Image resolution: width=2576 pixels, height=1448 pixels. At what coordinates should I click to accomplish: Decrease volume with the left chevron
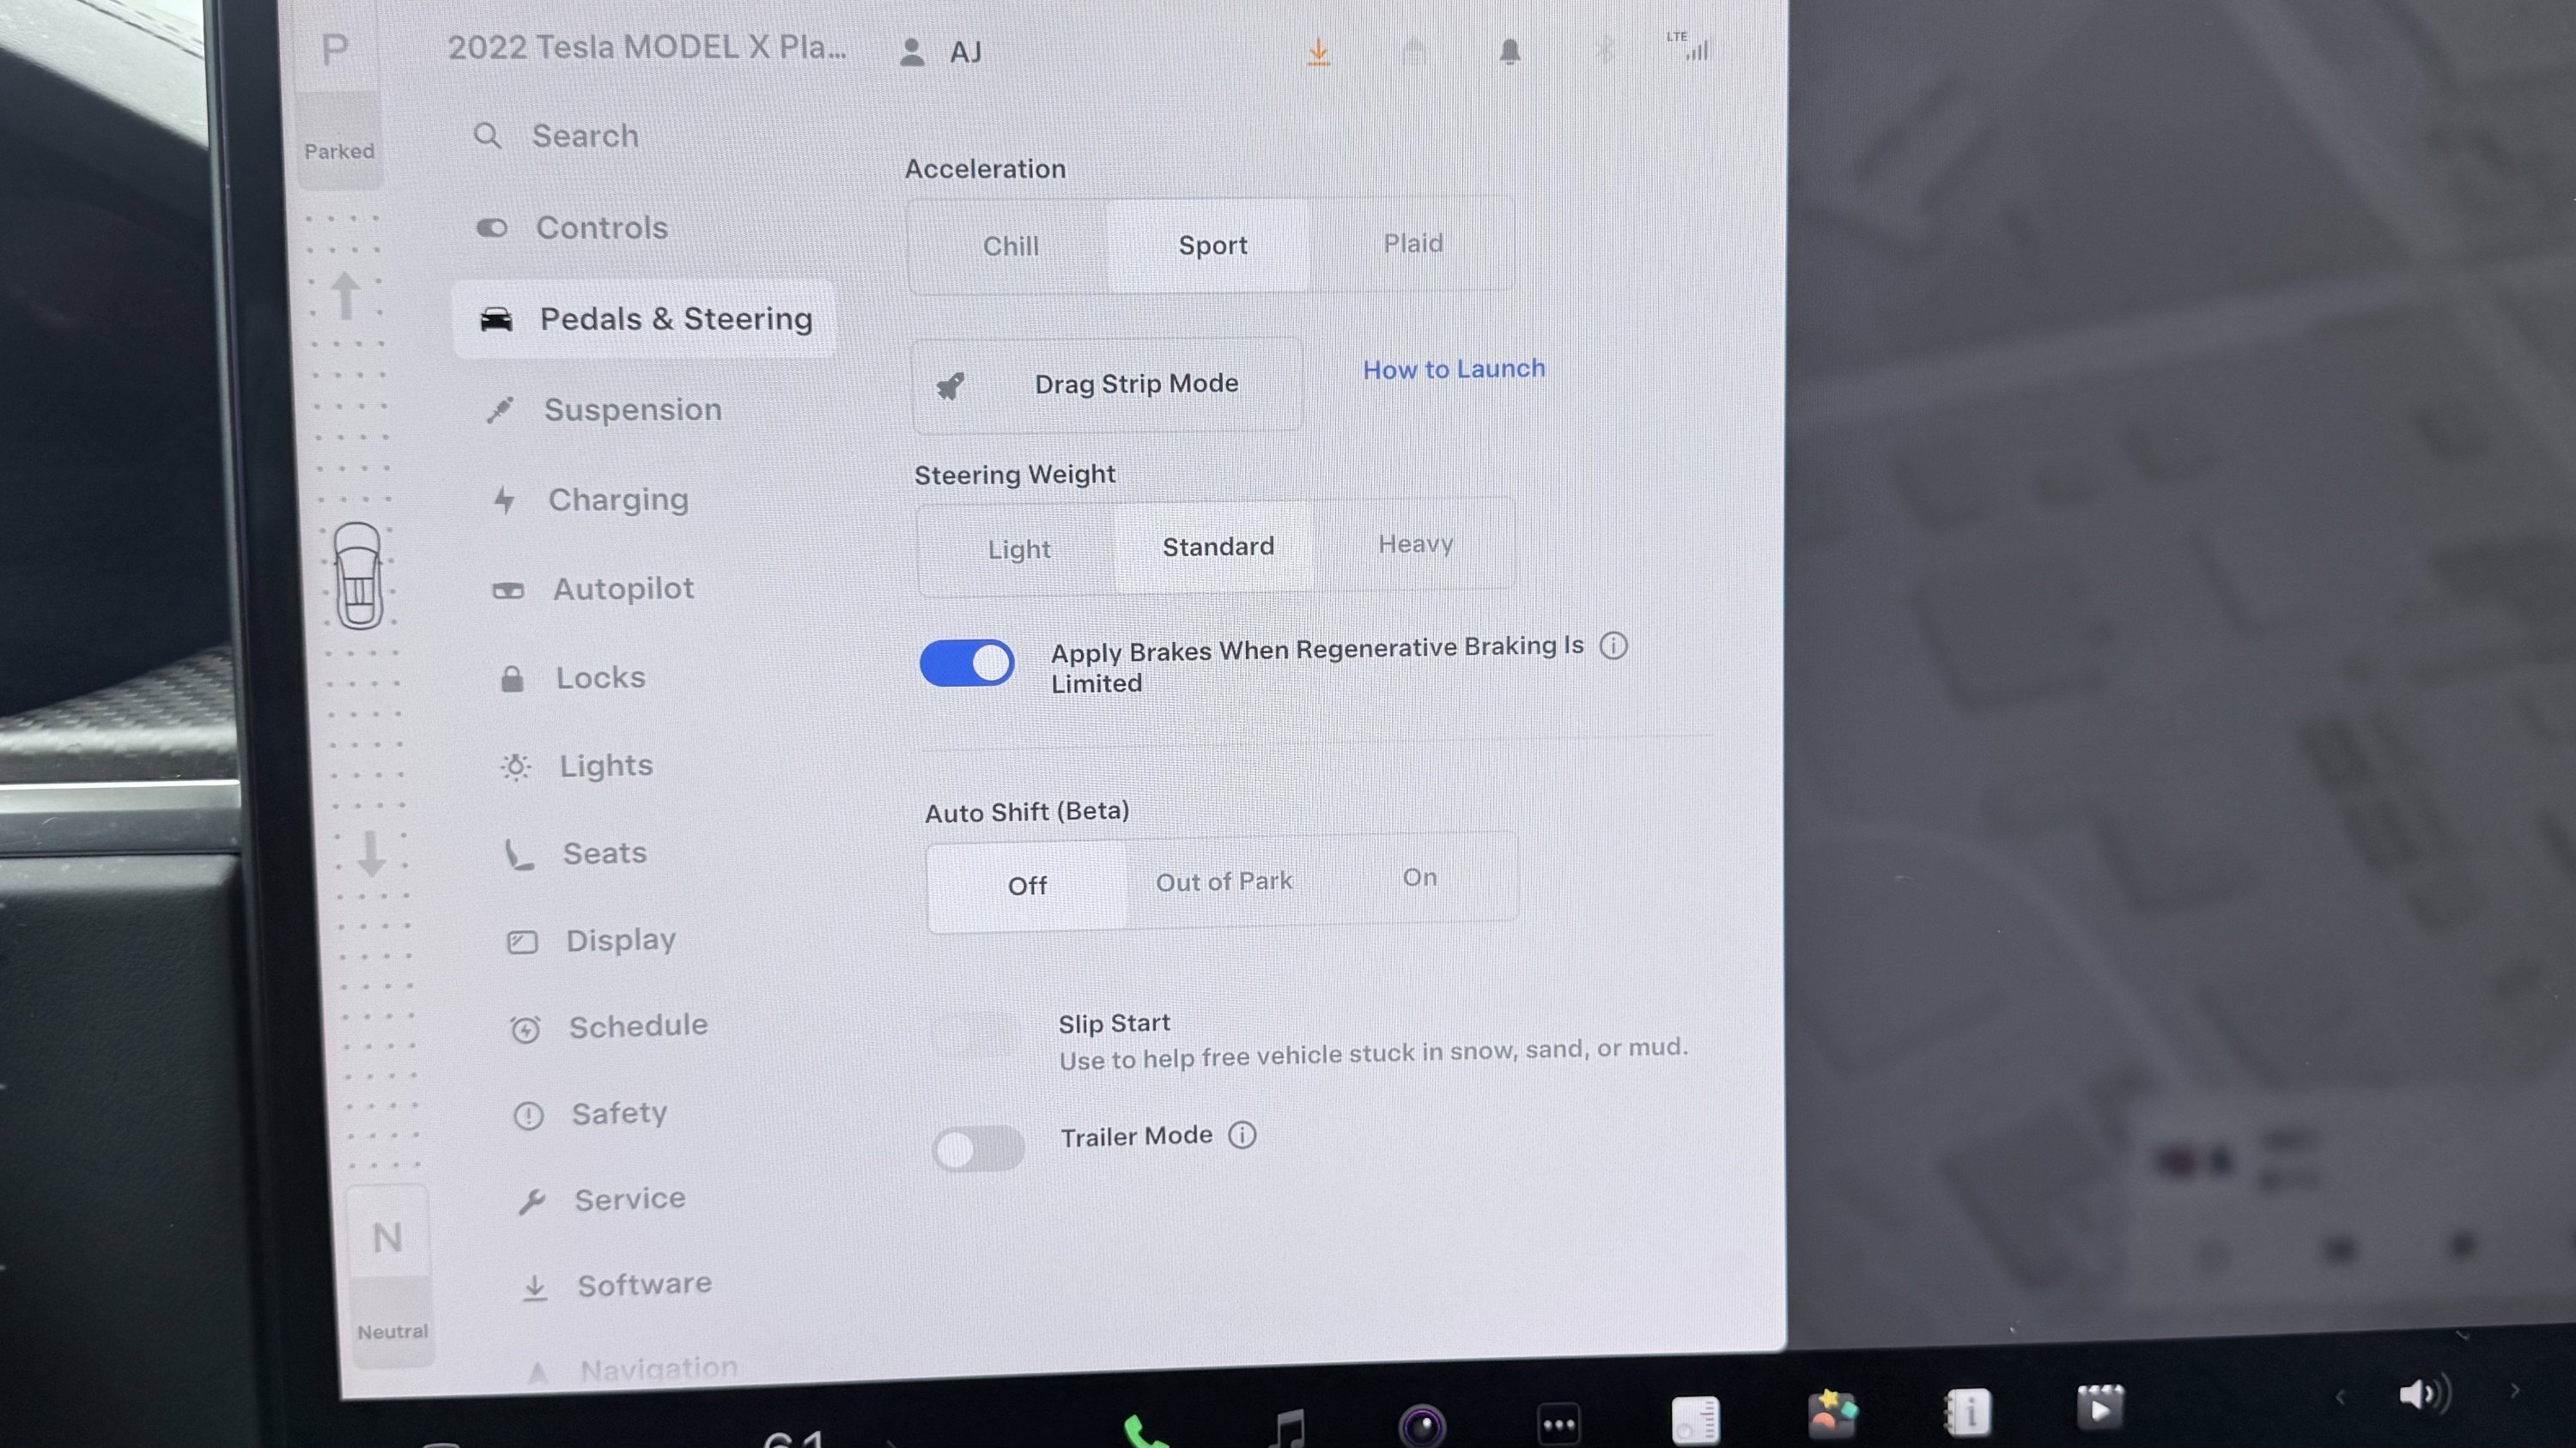pyautogui.click(x=2340, y=1396)
